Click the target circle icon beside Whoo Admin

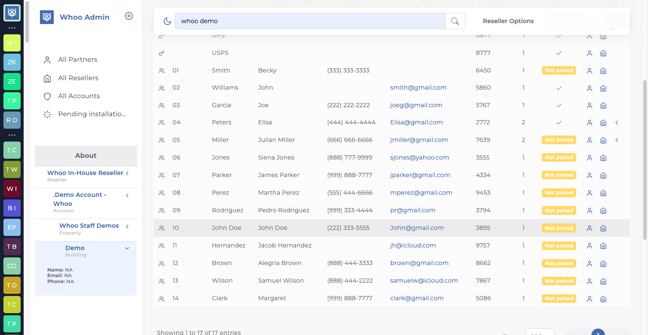[129, 16]
